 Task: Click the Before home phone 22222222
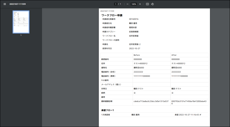coord(138,72)
